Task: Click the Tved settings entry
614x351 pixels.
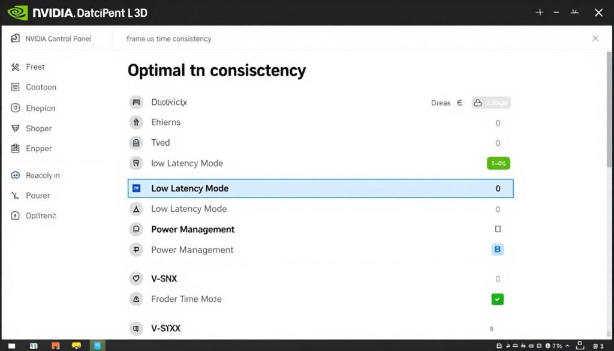Action: pyautogui.click(x=159, y=143)
